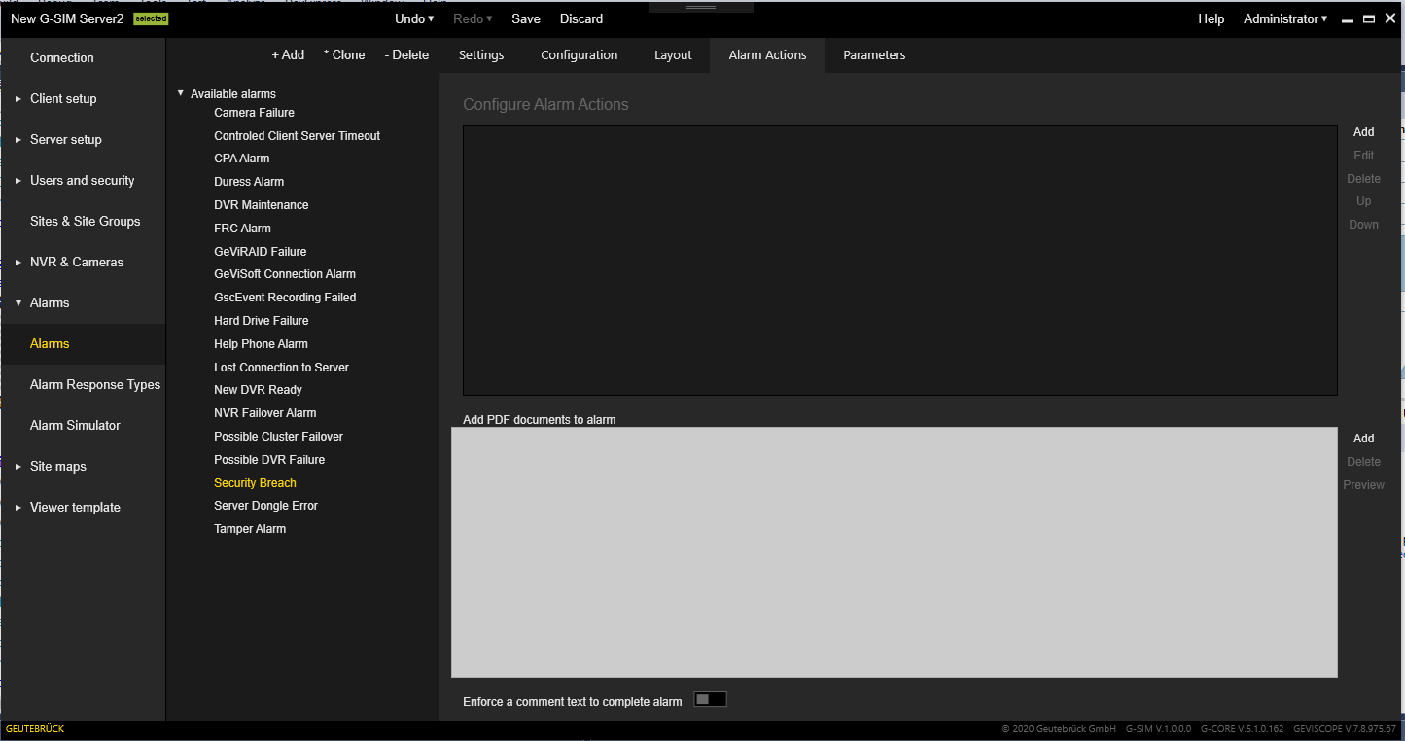Expand the NVR & Cameras section
Screen dimensions: 1405x741
tap(18, 262)
